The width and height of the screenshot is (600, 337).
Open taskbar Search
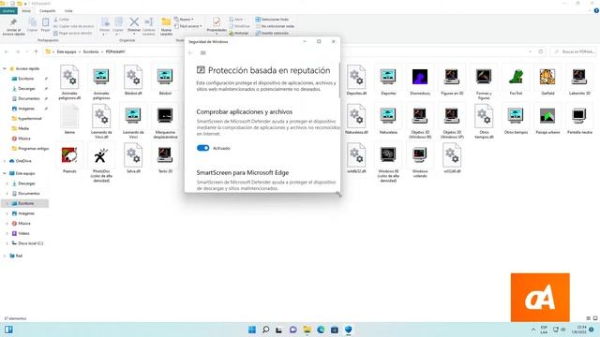(x=265, y=330)
